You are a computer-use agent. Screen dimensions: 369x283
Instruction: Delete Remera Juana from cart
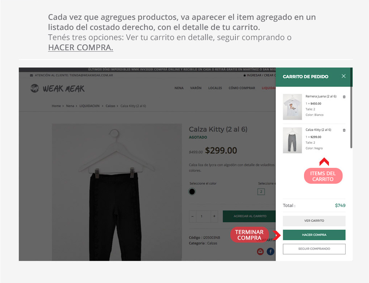(x=344, y=97)
